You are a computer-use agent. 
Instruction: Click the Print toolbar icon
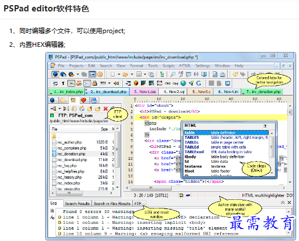point(223,74)
